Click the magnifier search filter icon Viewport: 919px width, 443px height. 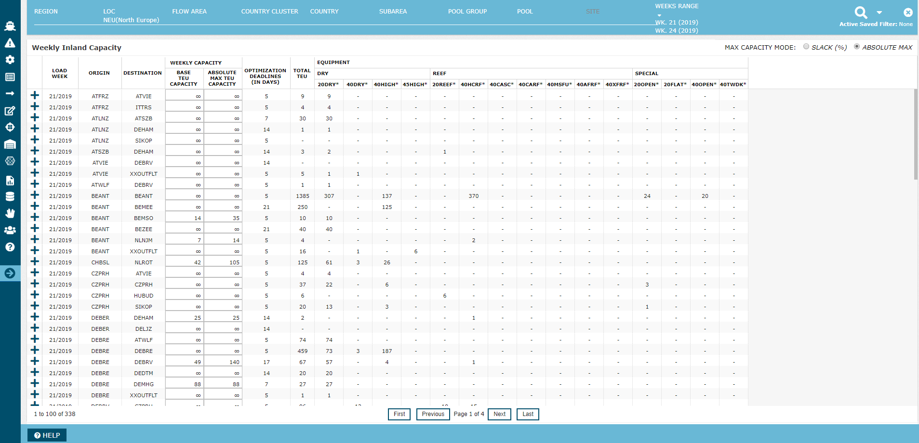click(x=861, y=13)
